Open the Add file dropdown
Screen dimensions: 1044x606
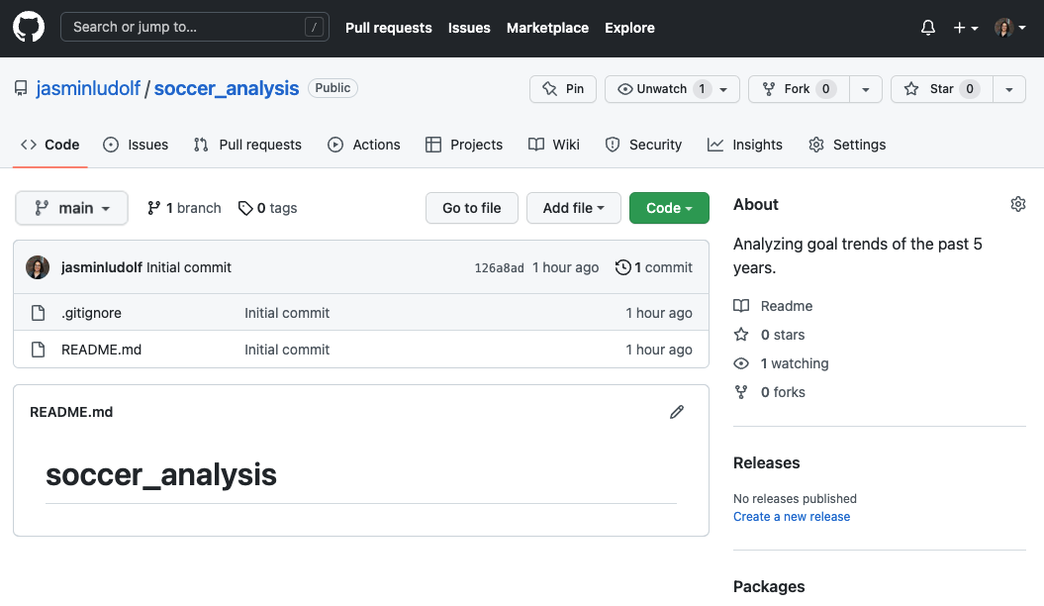click(x=573, y=208)
